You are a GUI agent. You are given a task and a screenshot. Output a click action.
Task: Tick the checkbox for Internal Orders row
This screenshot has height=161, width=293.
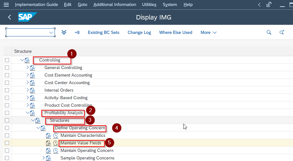tap(7, 90)
